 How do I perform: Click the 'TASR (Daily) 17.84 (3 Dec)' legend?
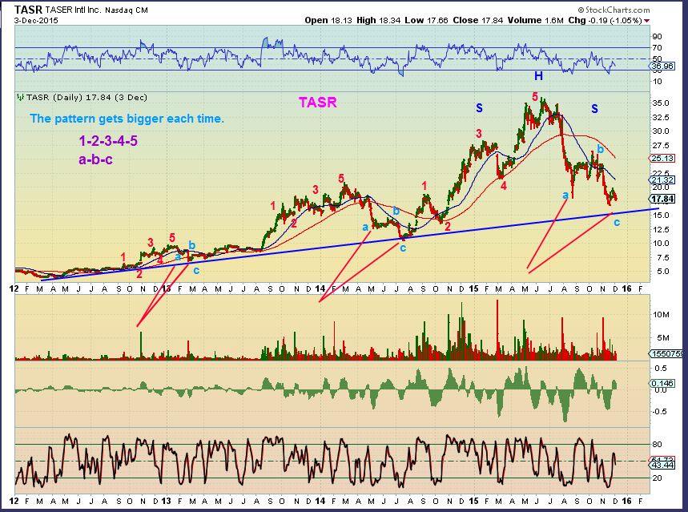[x=87, y=98]
